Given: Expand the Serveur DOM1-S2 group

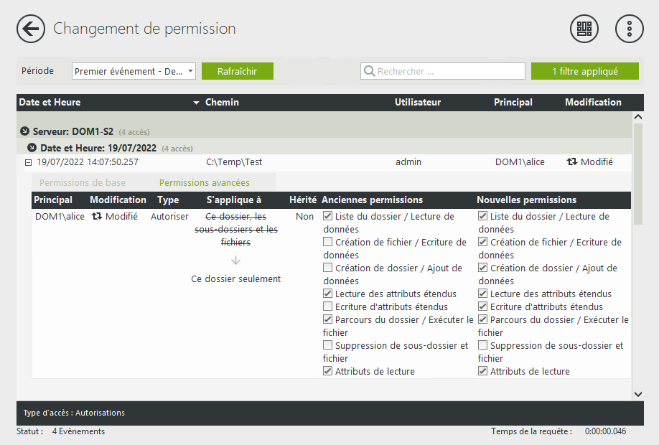Looking at the screenshot, I should 25,131.
